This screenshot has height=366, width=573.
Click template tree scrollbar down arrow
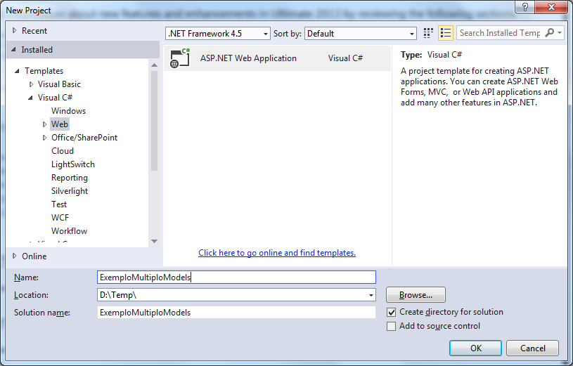[x=154, y=242]
